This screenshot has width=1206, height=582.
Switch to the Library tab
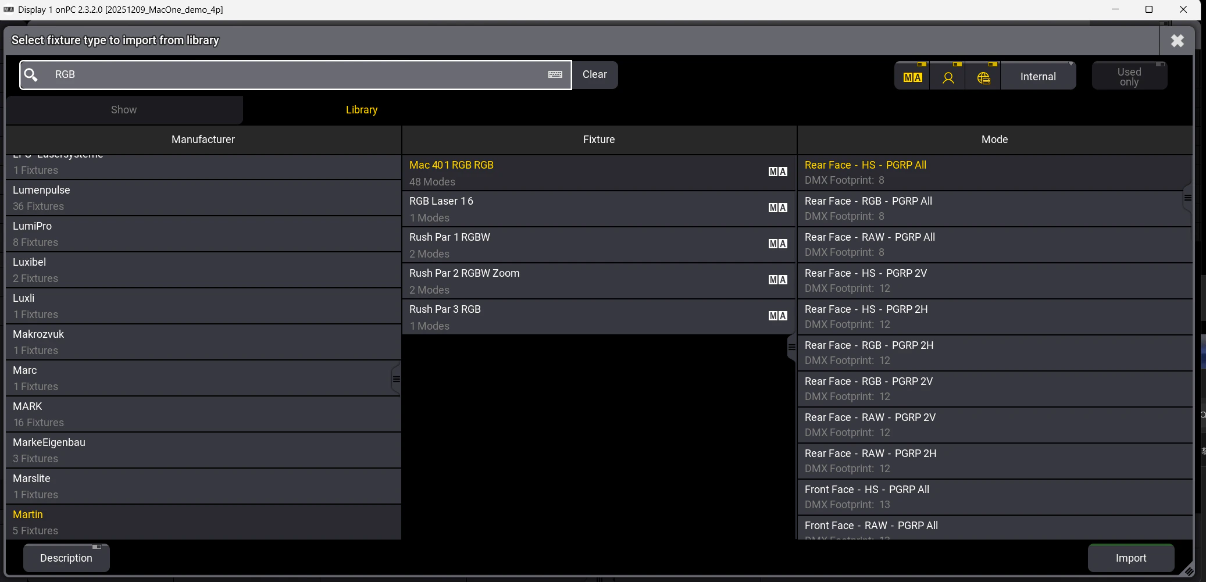click(x=362, y=110)
